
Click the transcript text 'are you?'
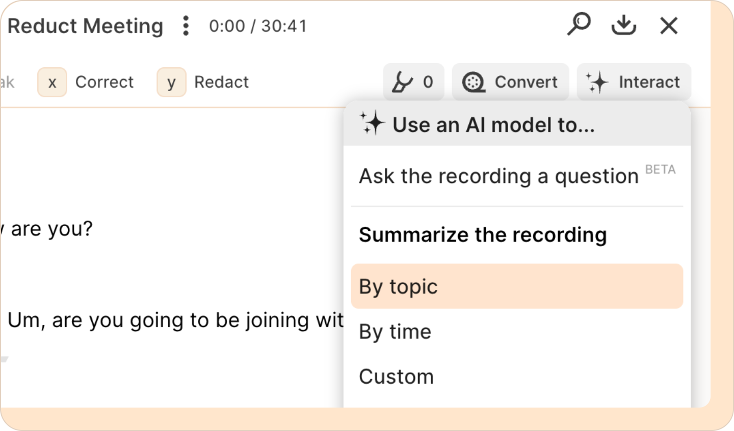coord(51,229)
